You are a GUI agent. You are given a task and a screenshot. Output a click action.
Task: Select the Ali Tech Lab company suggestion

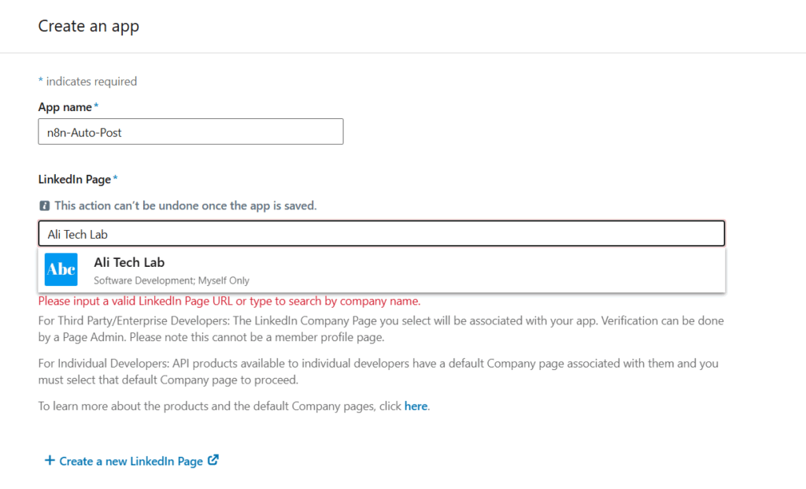(x=129, y=262)
